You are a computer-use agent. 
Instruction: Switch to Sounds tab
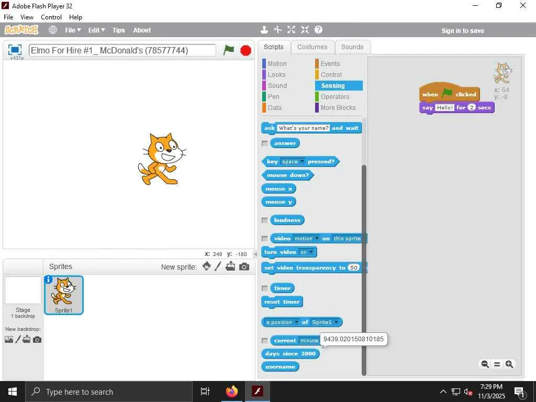[x=352, y=47]
